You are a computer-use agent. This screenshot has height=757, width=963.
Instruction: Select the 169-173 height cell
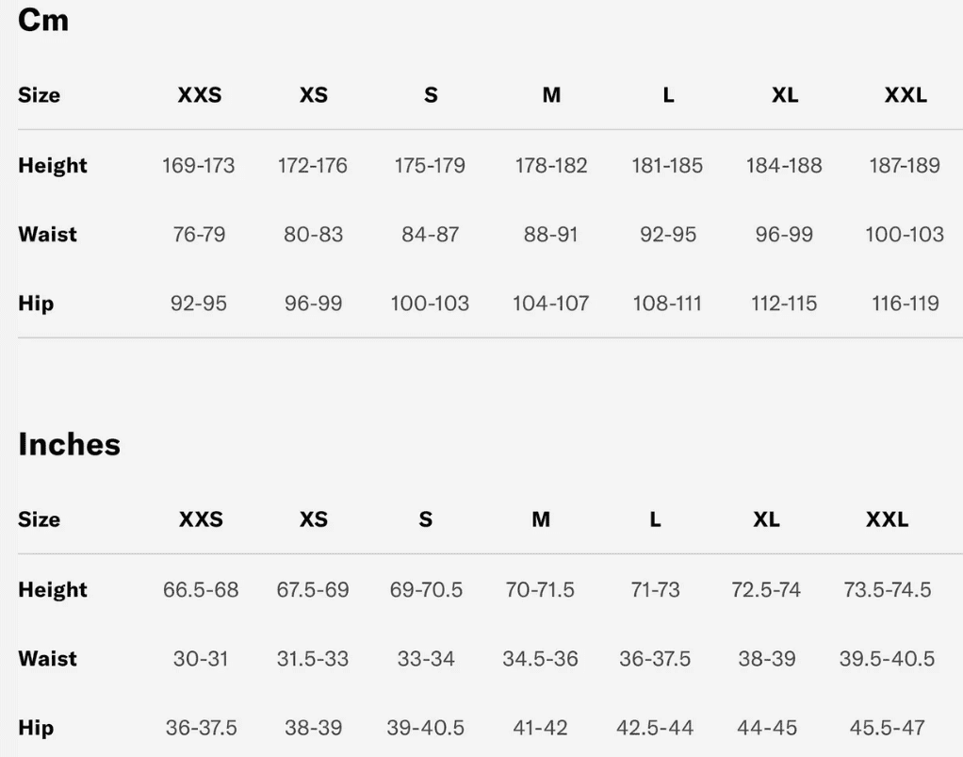tap(199, 166)
